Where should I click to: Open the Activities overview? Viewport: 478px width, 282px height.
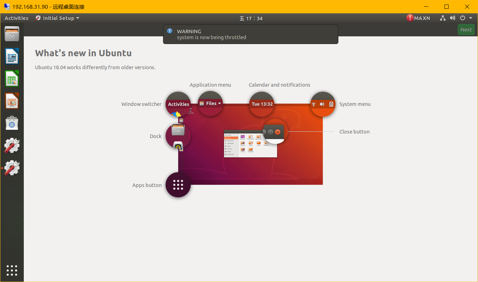(x=16, y=18)
